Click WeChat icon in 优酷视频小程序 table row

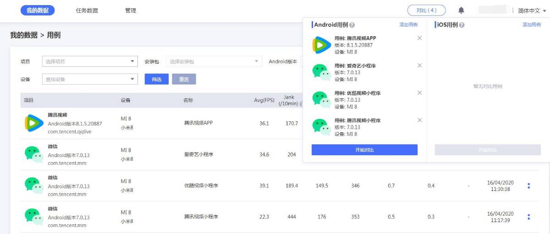tap(34, 185)
